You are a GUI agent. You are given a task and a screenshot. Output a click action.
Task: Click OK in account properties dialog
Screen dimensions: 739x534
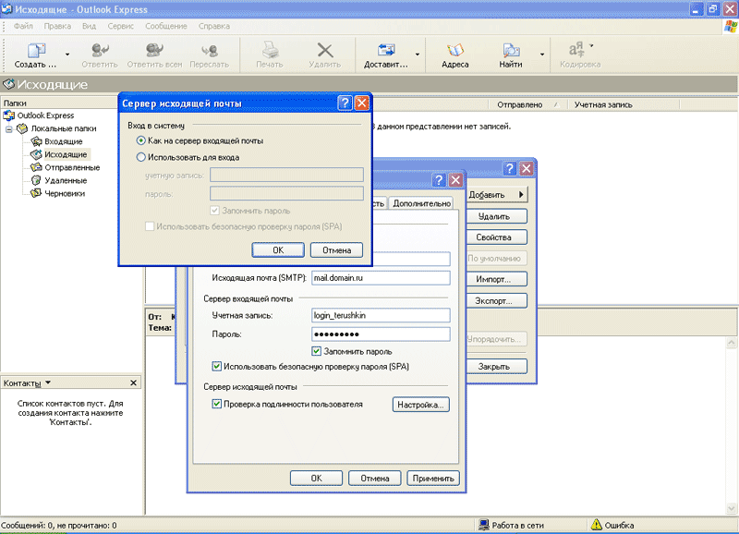point(316,478)
